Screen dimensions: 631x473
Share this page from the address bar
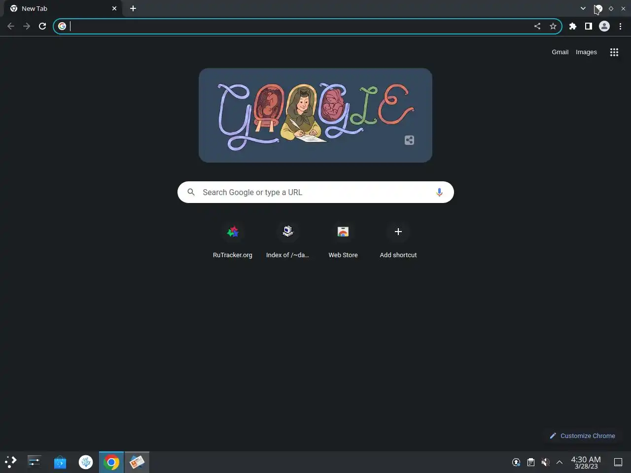point(537,26)
